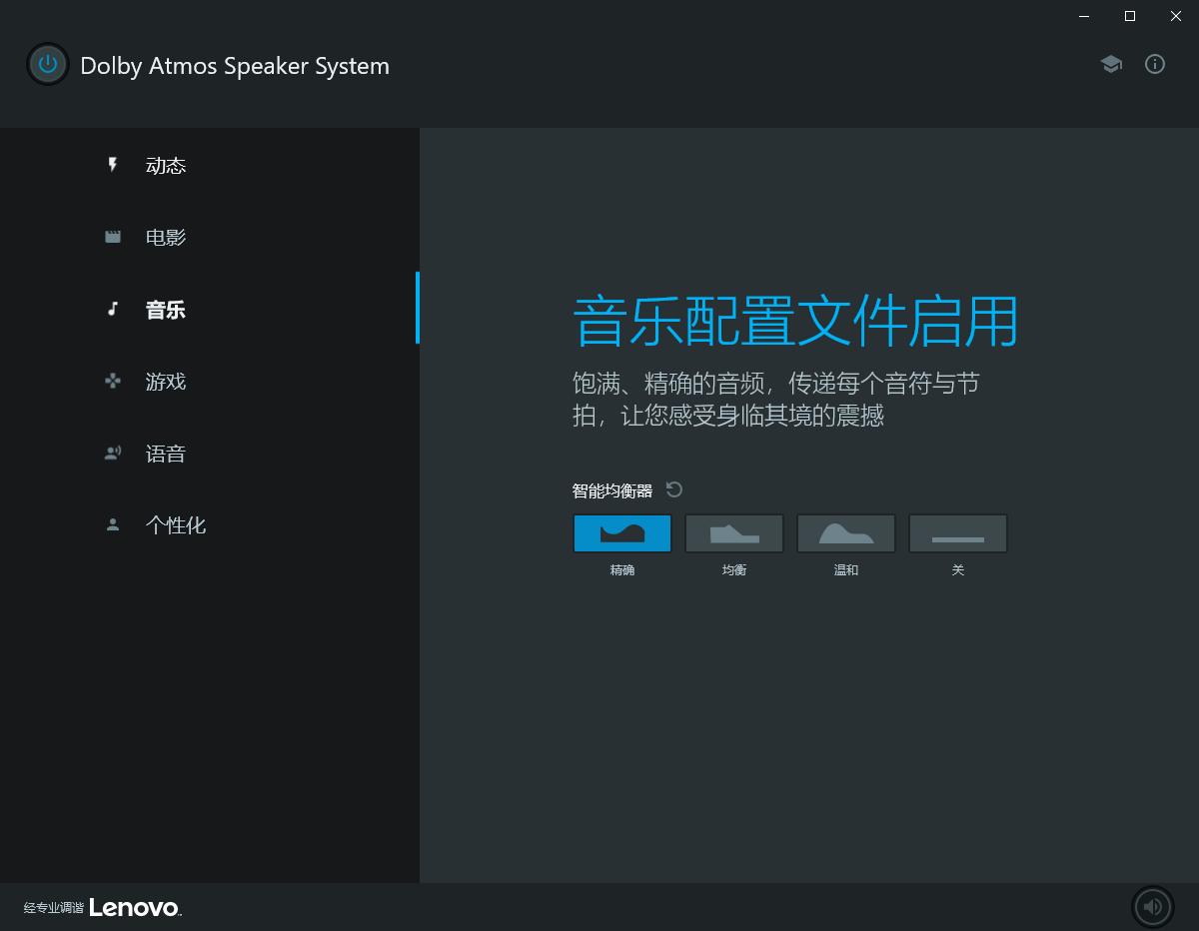Click the 智能均衡器 heading text
Viewport: 1199px width, 931px height.
[612, 490]
